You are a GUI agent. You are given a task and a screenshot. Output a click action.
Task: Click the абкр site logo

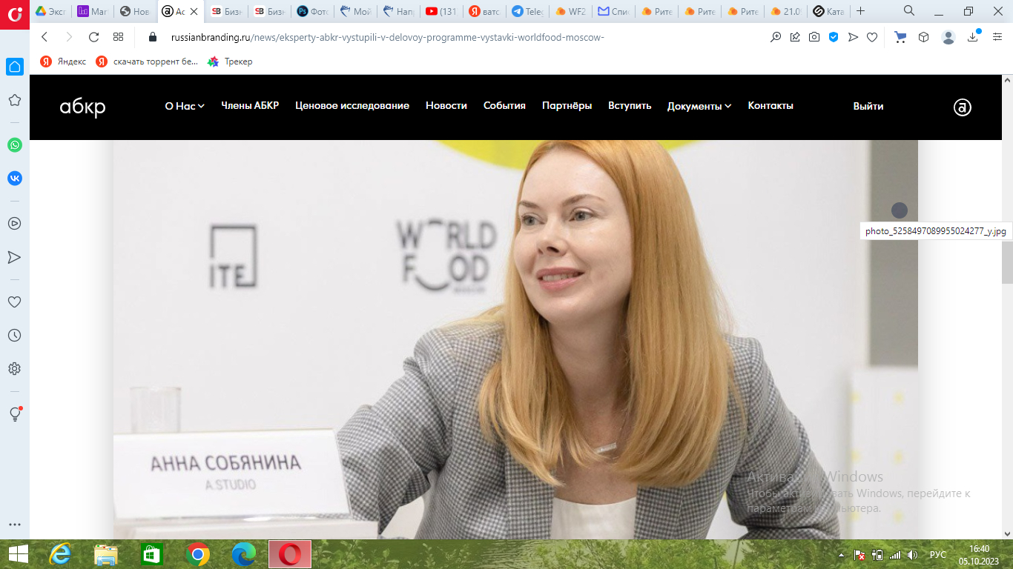point(82,107)
